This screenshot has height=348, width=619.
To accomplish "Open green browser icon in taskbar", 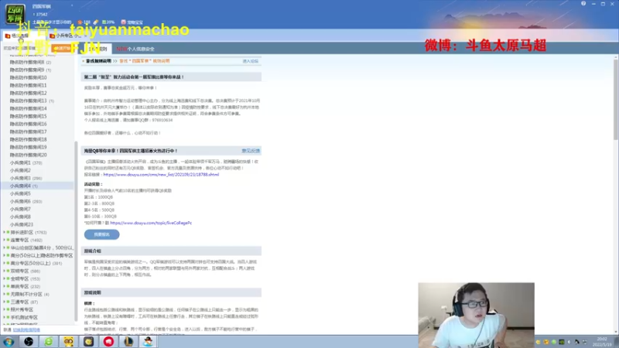I will 49,342.
